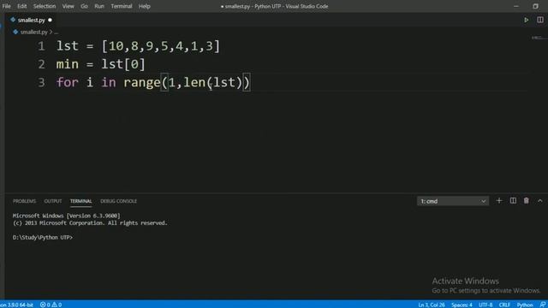Place cursor at end of for loop line
This screenshot has height=308, width=548.
coord(250,82)
